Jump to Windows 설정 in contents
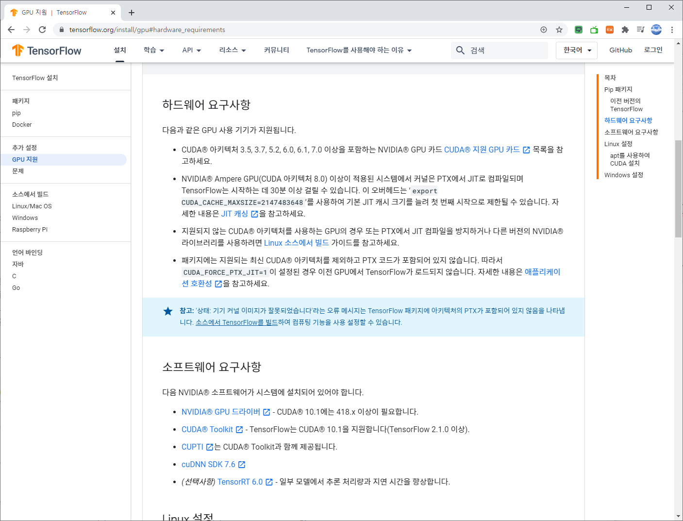 pos(623,175)
